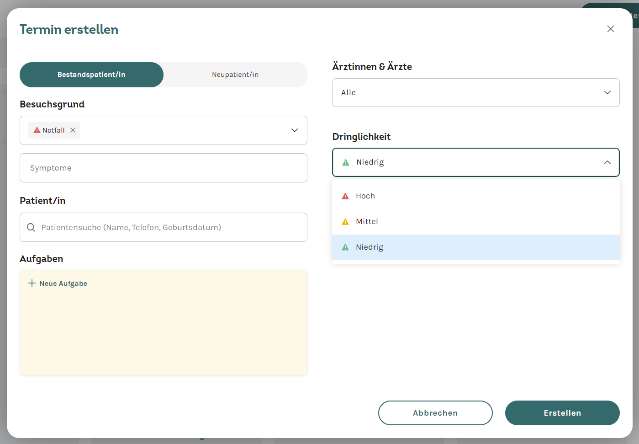The image size is (639, 444).
Task: Expand the Besuchsgrund dropdown arrow
Action: click(x=295, y=130)
